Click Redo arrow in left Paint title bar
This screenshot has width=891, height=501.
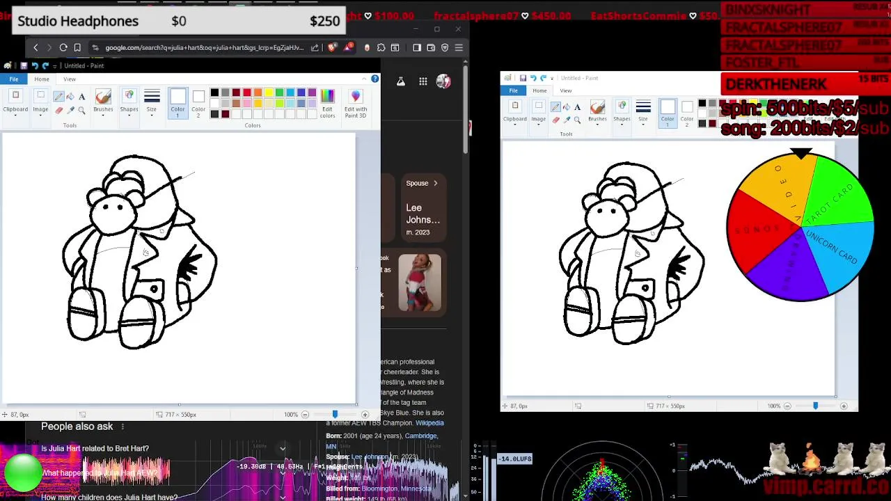tap(45, 65)
